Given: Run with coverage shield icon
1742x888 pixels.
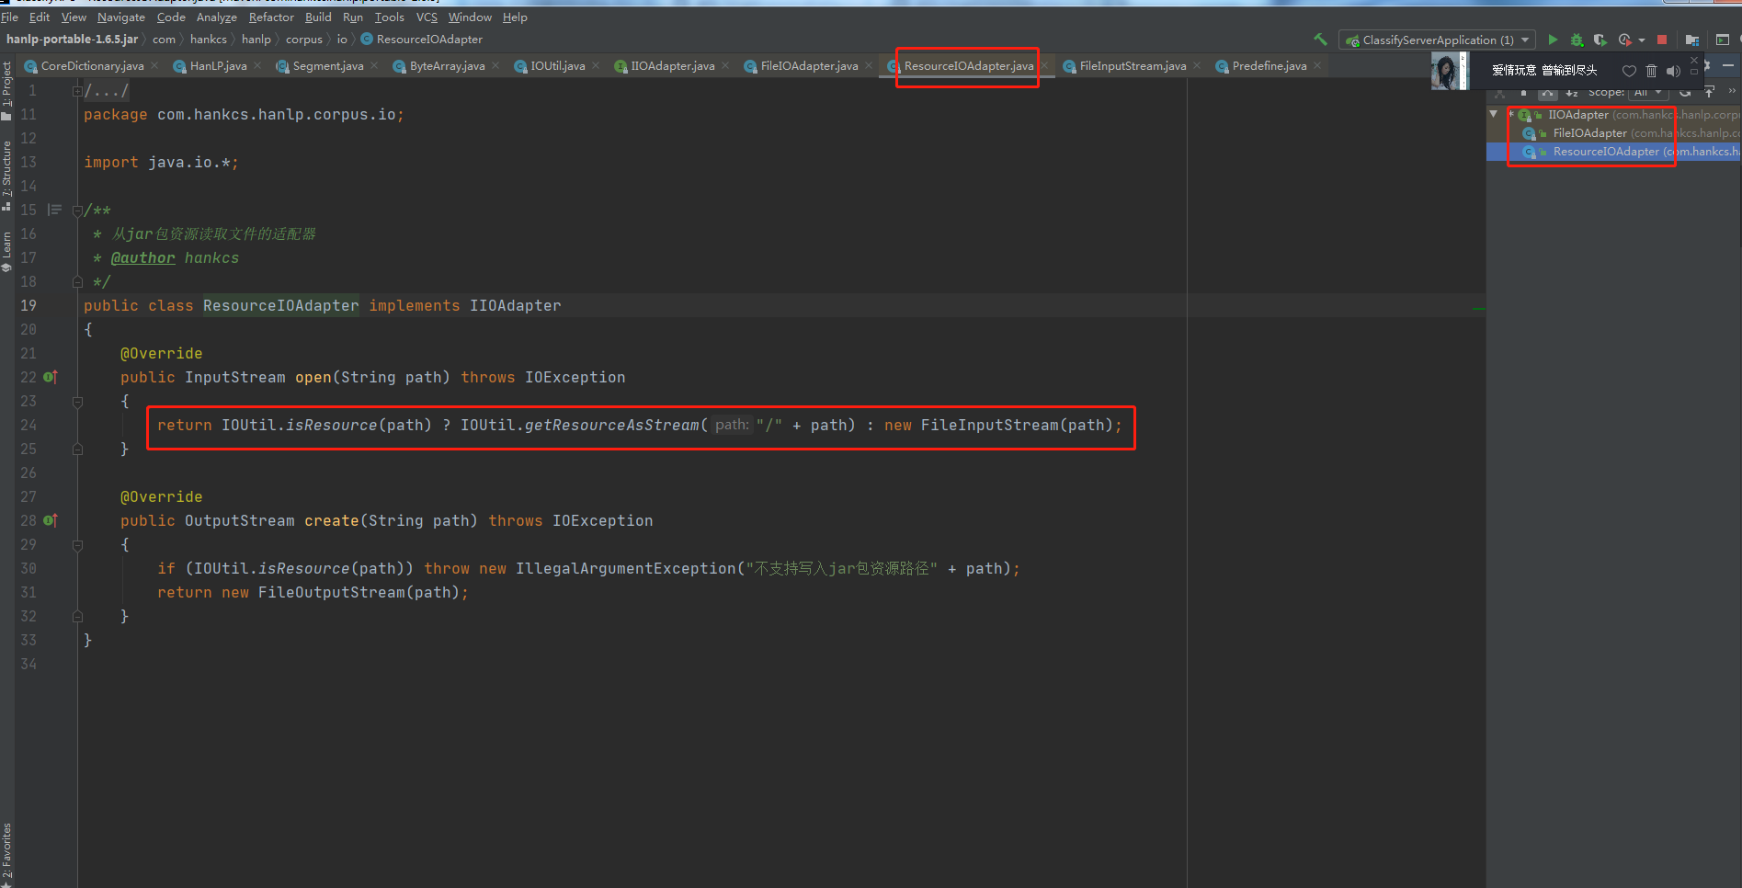Looking at the screenshot, I should [1600, 40].
